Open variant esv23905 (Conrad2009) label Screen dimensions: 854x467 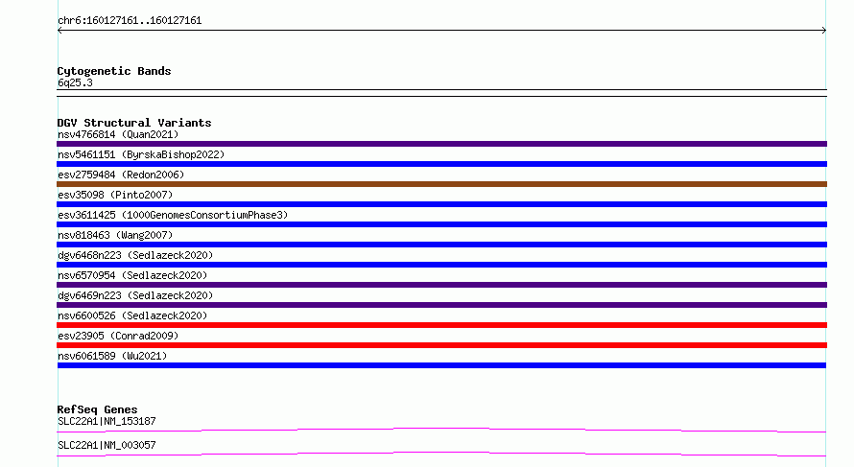click(118, 336)
